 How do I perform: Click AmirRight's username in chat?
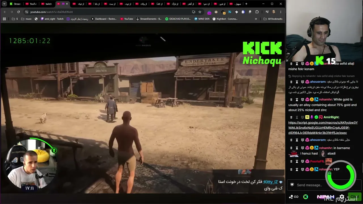pos(331,117)
